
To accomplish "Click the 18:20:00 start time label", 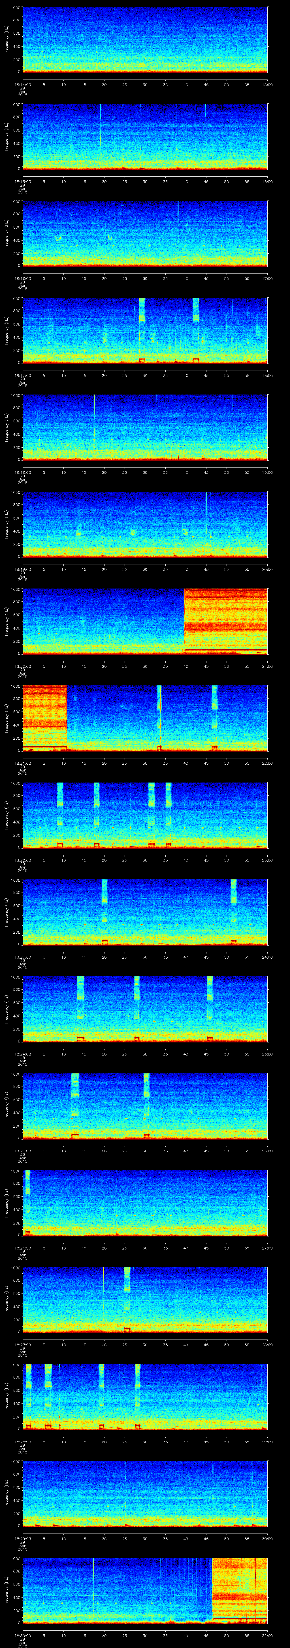I will click(x=22, y=666).
